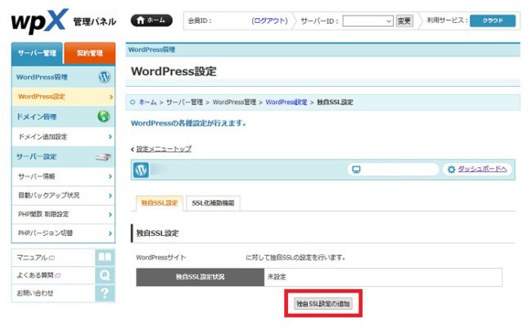Open PHPバージョン切替 in the sidebar
This screenshot has width=532, height=331.
pyautogui.click(x=64, y=234)
